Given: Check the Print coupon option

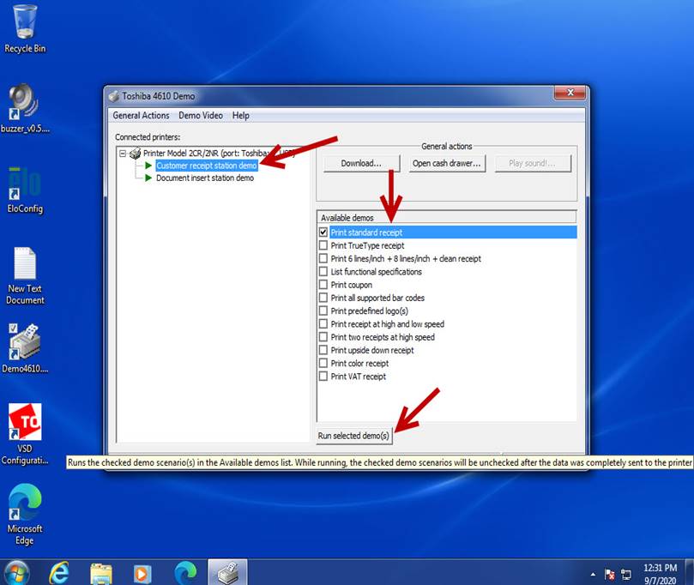Looking at the screenshot, I should point(323,285).
